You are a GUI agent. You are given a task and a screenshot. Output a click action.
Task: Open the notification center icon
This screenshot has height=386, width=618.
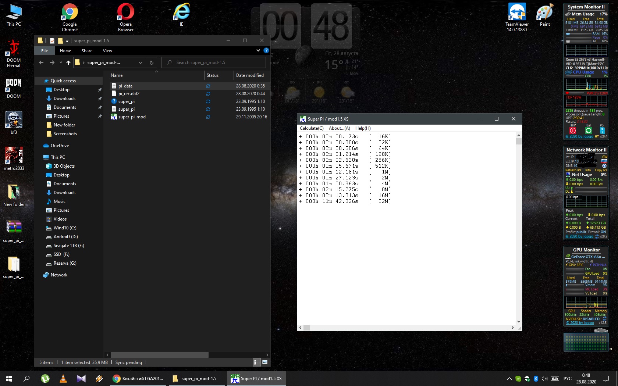click(x=606, y=379)
